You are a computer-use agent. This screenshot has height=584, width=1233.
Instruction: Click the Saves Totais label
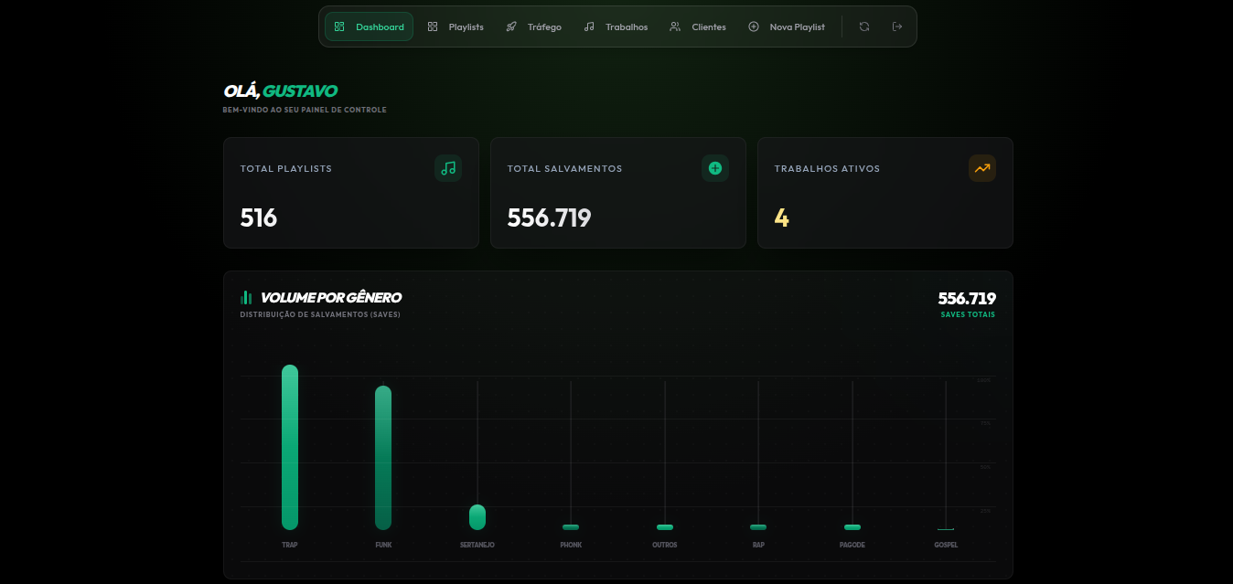(968, 314)
